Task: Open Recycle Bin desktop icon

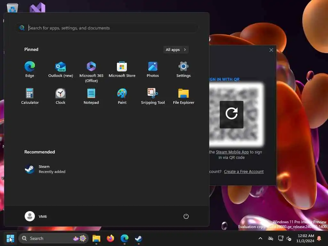Action: (x=12, y=8)
